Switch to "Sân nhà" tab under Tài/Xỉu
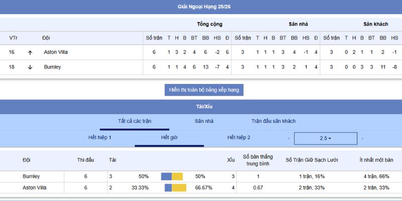The height and width of the screenshot is (201, 402). tap(204, 121)
